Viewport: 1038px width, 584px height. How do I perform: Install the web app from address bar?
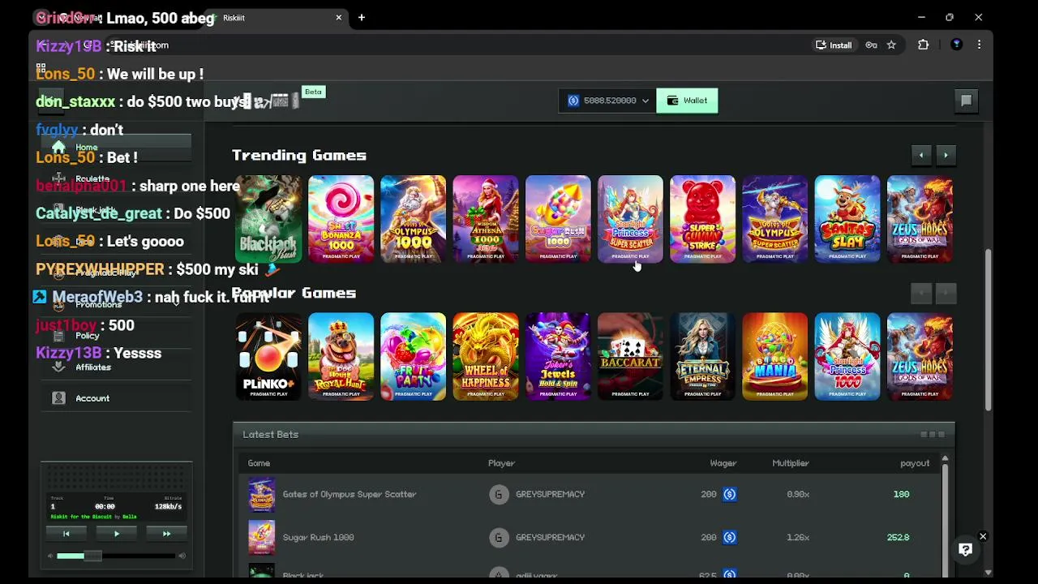coord(834,45)
